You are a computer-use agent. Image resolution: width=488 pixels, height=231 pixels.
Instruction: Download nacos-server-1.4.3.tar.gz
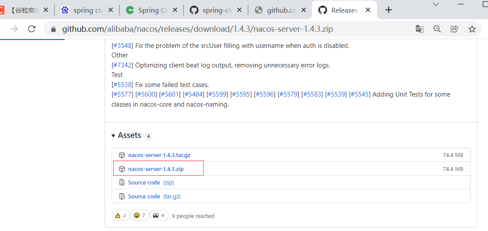[x=159, y=155]
